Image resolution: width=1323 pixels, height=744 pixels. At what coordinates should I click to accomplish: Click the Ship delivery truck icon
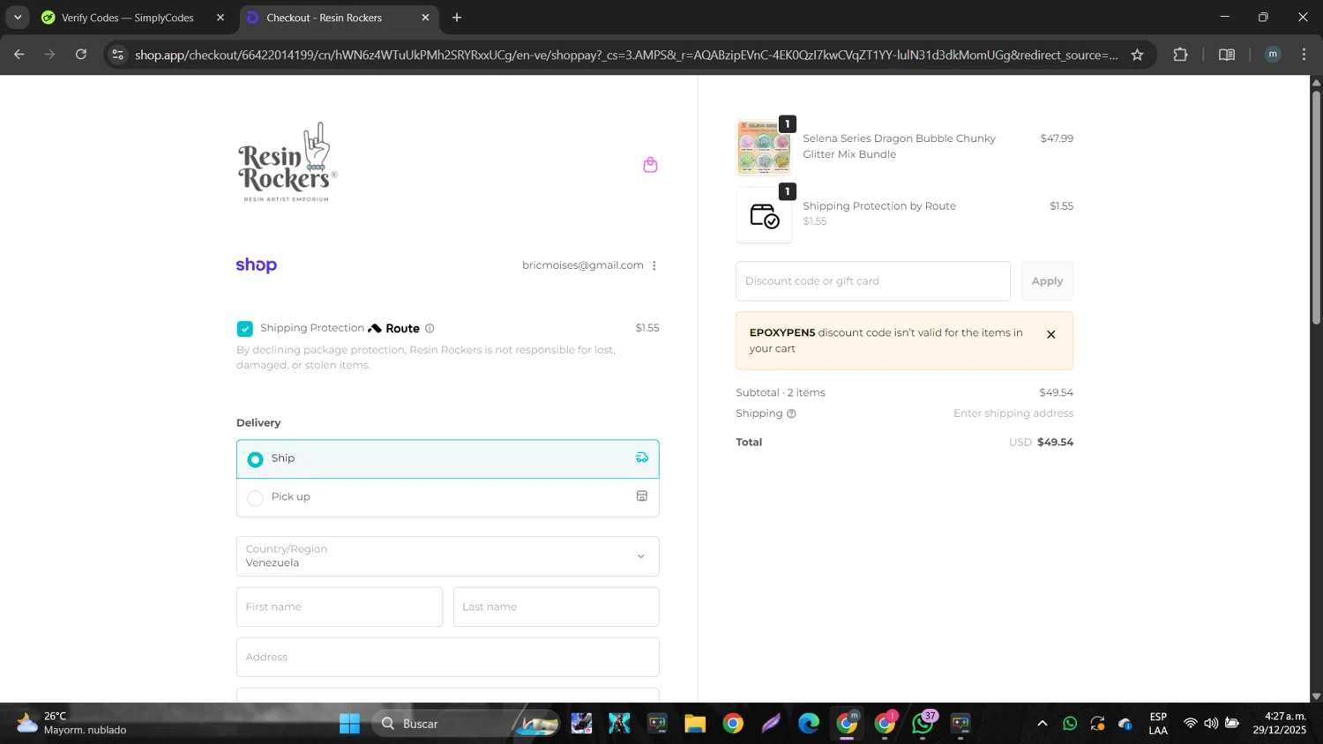click(x=642, y=458)
